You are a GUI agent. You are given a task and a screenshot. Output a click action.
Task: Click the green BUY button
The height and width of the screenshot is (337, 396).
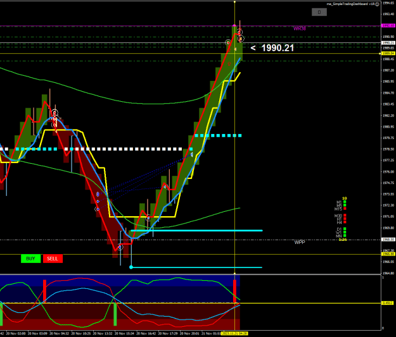[x=31, y=259]
